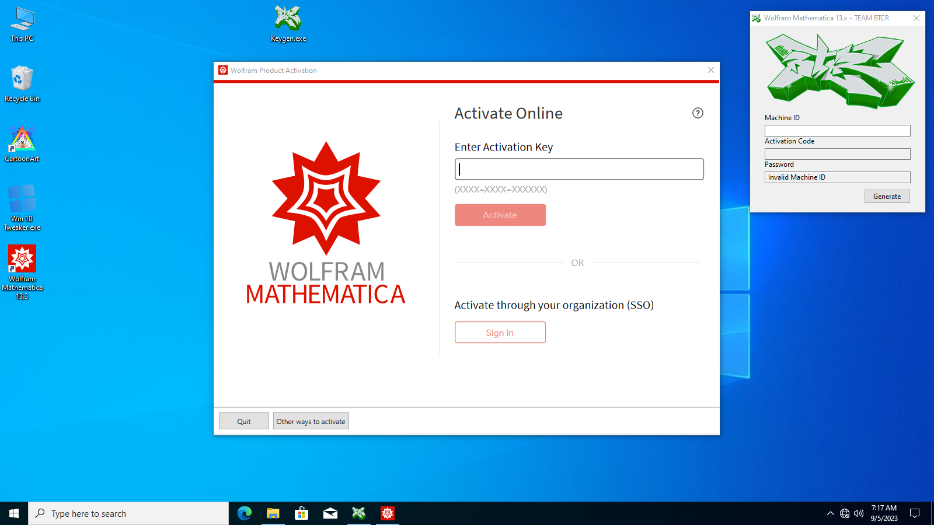Click the Password label in keygen
Screen dimensions: 934x525
tap(779, 164)
